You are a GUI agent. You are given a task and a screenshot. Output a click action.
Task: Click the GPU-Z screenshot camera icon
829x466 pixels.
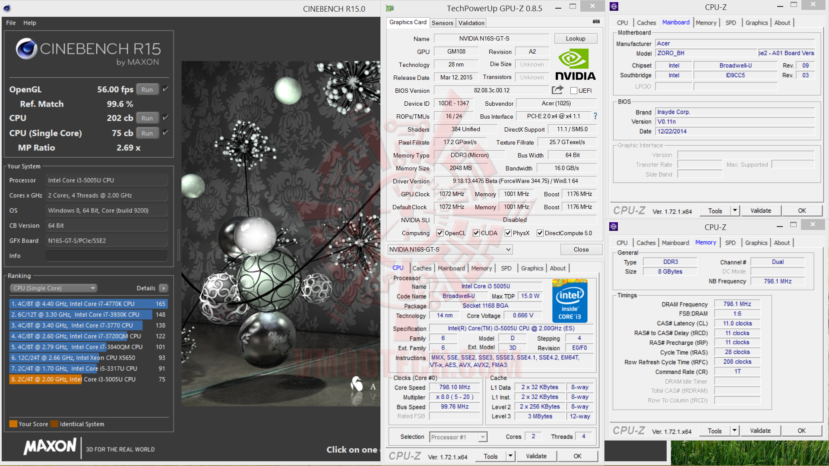tap(596, 22)
